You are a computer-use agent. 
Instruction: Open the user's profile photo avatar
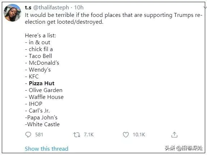tap(12, 13)
